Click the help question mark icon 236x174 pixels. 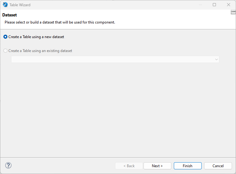coord(8,165)
